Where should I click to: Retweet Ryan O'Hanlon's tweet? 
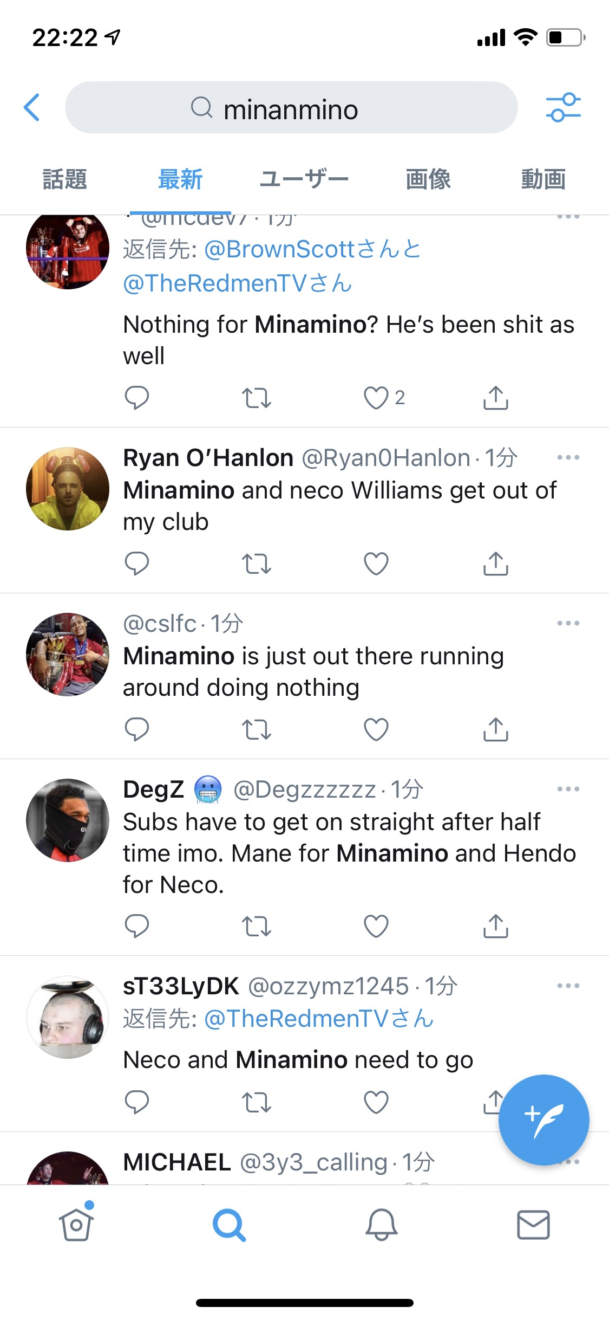tap(256, 564)
